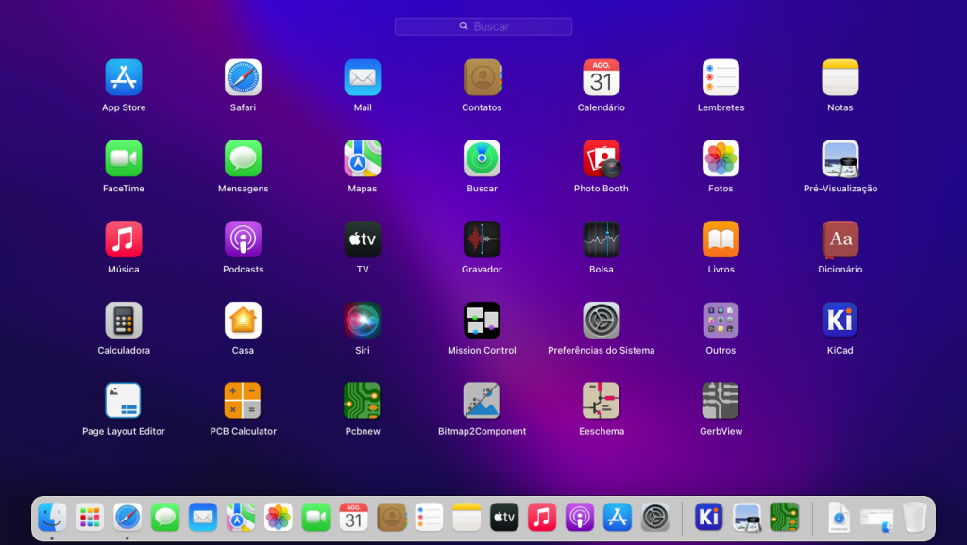Open the Livros app
The height and width of the screenshot is (545, 967).
721,239
